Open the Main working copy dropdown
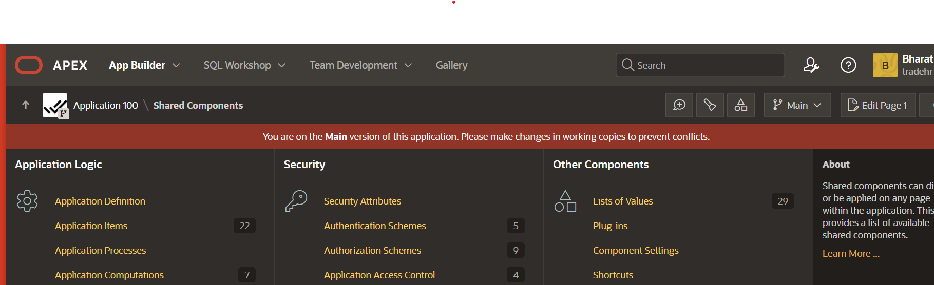The image size is (934, 285). coord(797,105)
